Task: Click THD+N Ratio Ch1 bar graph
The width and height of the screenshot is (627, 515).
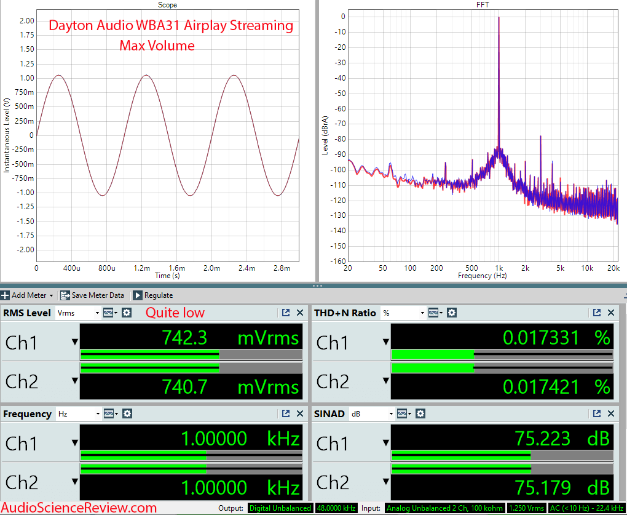Action: pyautogui.click(x=502, y=354)
